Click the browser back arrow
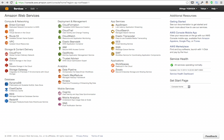 2,2
